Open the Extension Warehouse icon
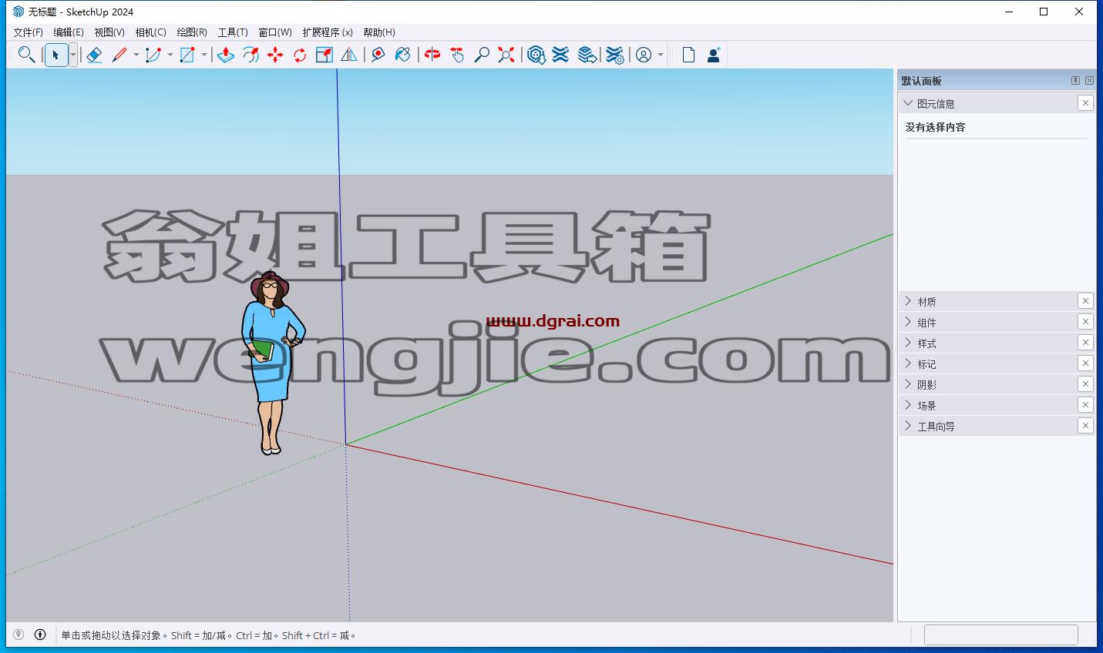 coord(561,55)
